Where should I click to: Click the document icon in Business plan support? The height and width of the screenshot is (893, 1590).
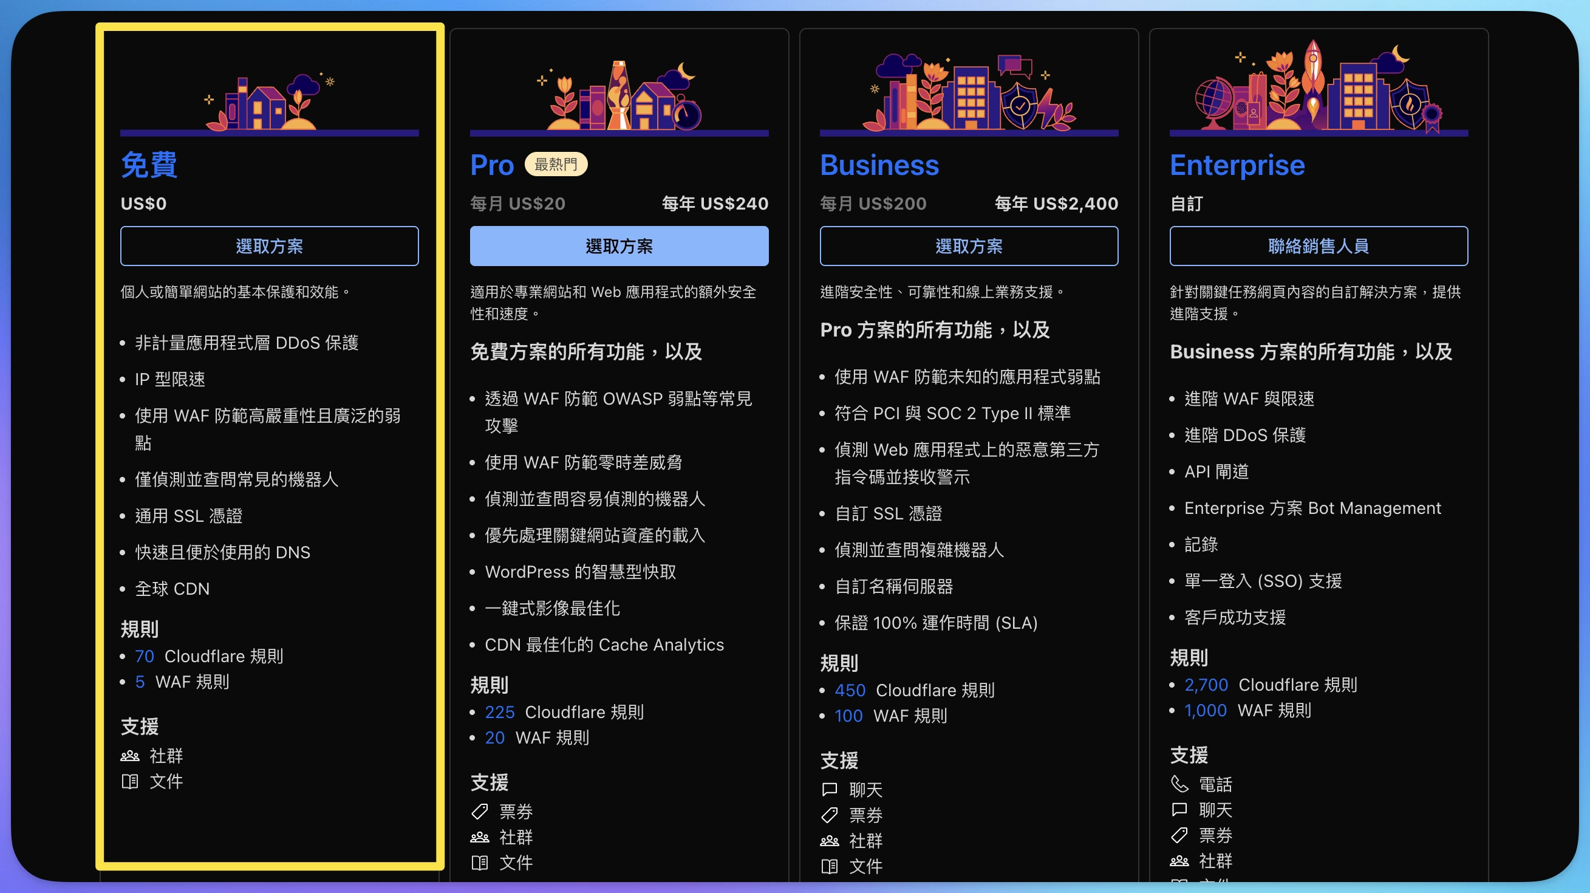tap(830, 866)
